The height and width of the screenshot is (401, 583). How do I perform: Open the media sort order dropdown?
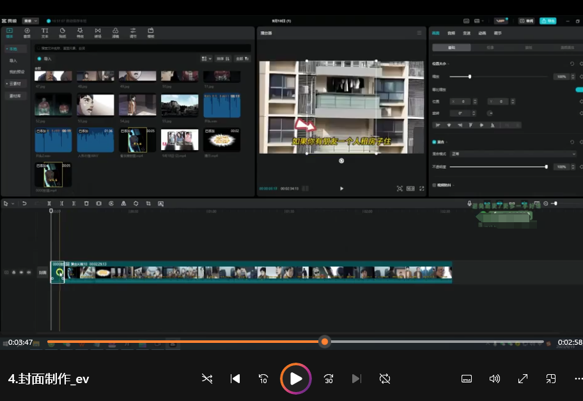pos(223,59)
